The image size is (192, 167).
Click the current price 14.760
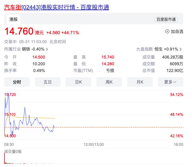19,31
